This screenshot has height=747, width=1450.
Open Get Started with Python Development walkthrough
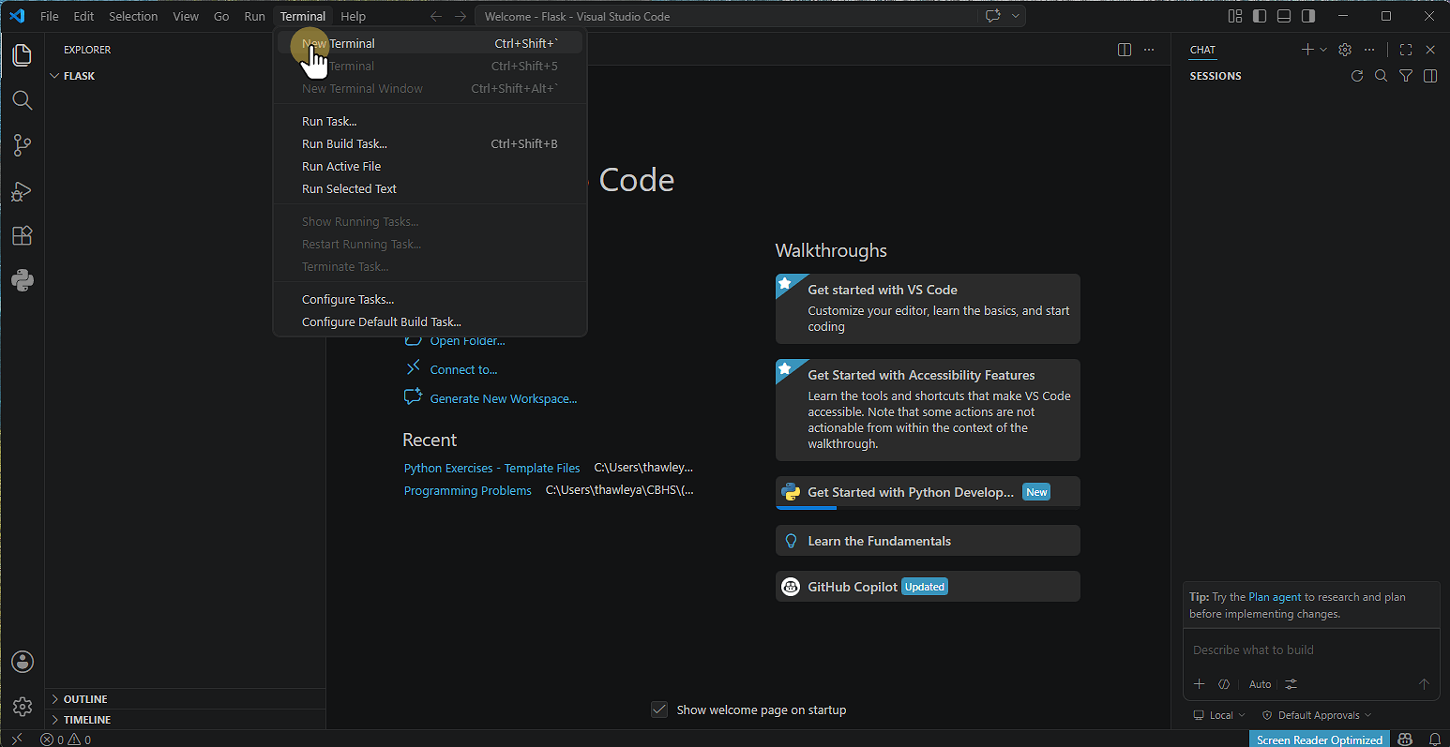click(928, 492)
